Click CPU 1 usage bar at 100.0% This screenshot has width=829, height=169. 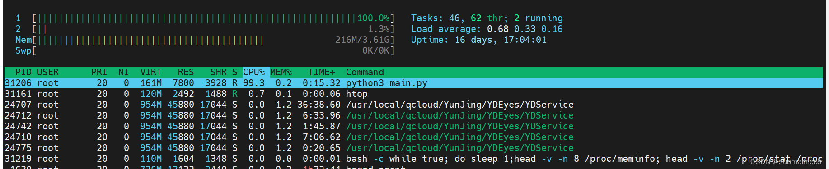coord(213,18)
